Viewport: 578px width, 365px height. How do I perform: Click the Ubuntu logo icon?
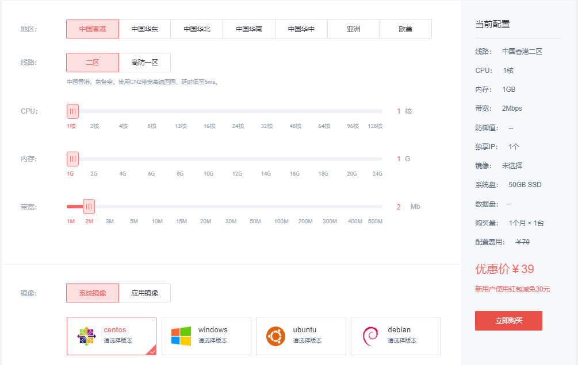click(x=275, y=336)
